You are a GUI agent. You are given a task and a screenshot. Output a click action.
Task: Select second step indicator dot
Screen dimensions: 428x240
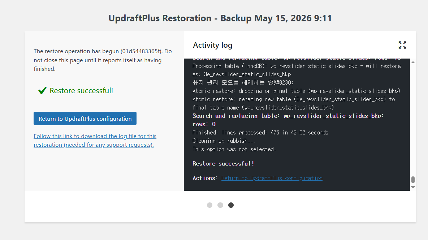click(220, 205)
